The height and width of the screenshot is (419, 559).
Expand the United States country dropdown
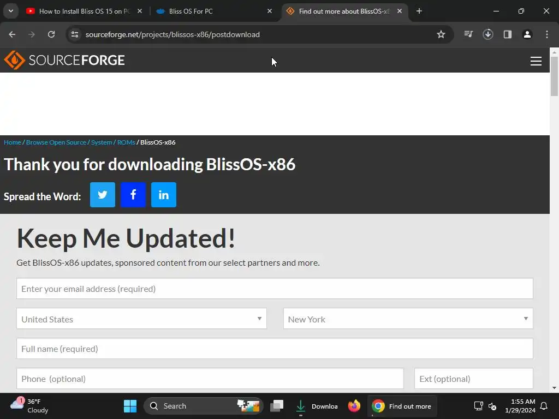pos(141,319)
